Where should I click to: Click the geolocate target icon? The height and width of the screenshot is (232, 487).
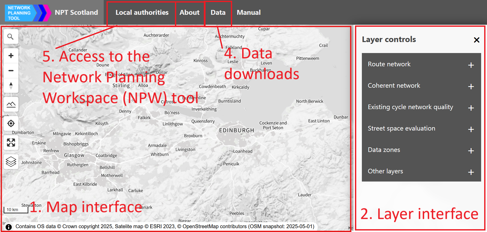[11, 124]
